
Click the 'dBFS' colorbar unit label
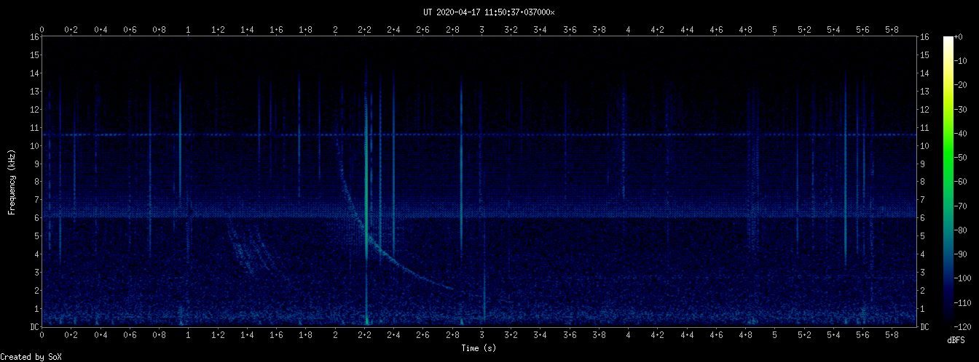[956, 339]
